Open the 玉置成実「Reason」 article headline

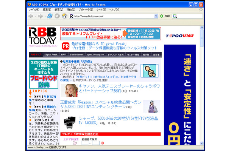click(x=101, y=105)
